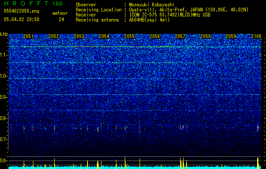Click the kHz axis unit label

point(4,34)
